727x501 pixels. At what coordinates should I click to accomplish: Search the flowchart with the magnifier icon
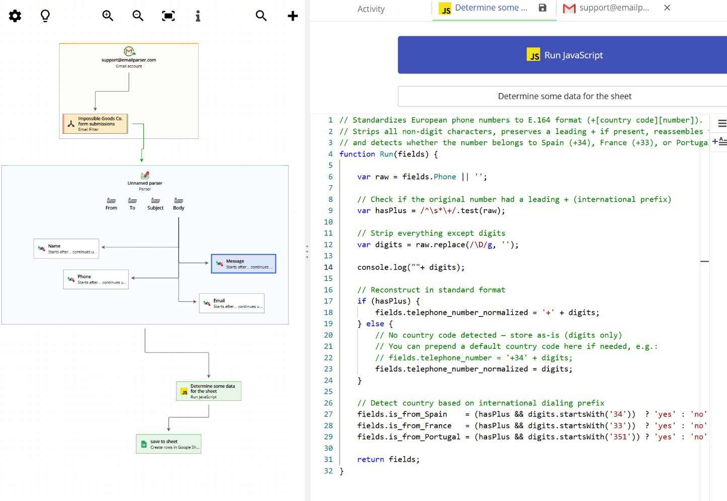point(261,16)
